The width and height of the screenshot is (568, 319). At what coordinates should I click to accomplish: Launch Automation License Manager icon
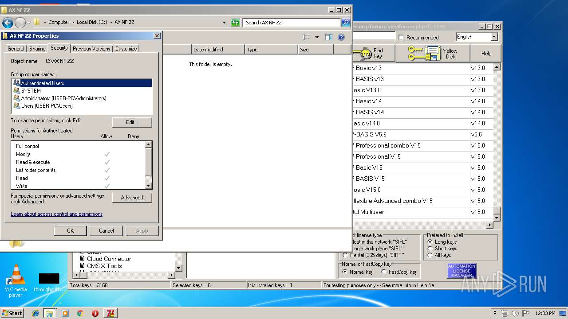461,271
